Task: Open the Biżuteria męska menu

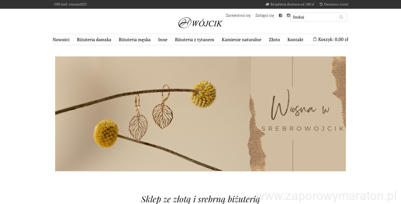Action: click(x=135, y=40)
